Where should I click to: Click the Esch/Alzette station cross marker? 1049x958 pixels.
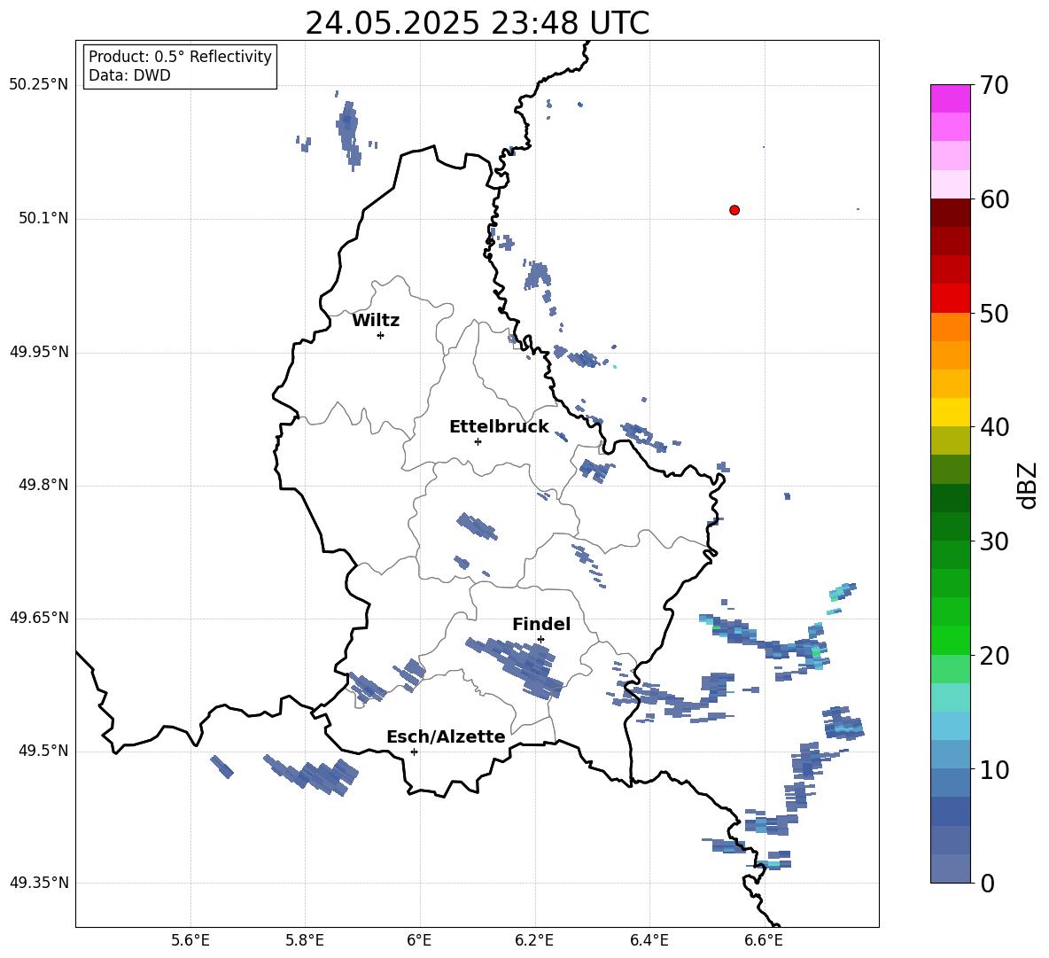[414, 752]
